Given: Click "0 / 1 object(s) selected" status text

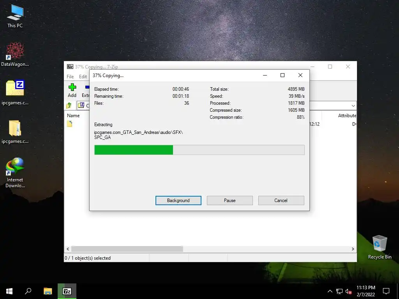Looking at the screenshot, I should [88, 258].
